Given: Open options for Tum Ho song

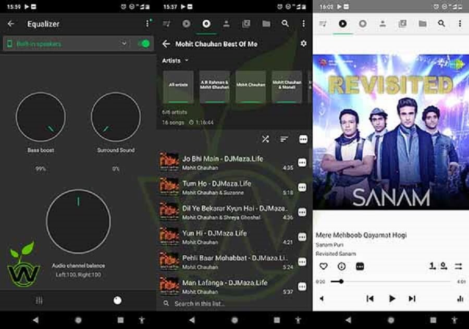Looking at the screenshot, I should [302, 187].
